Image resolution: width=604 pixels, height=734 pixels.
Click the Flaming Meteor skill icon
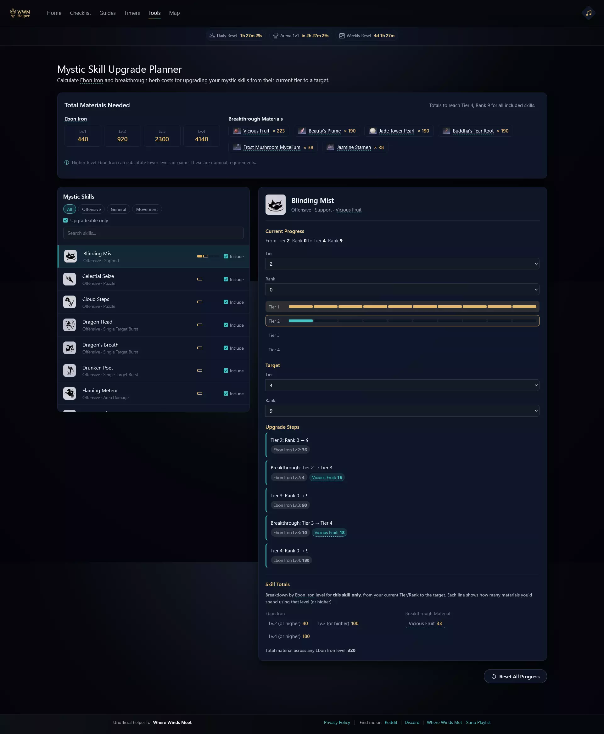pyautogui.click(x=70, y=393)
